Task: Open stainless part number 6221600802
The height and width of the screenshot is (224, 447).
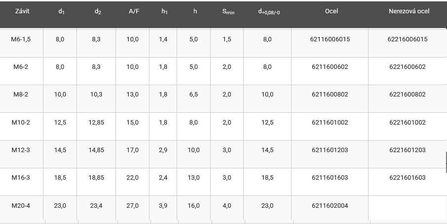Action: pos(407,95)
